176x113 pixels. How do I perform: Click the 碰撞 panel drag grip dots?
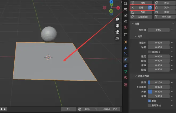[173, 23]
